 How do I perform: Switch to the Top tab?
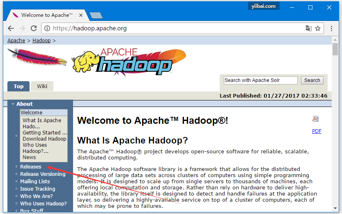coord(18,87)
